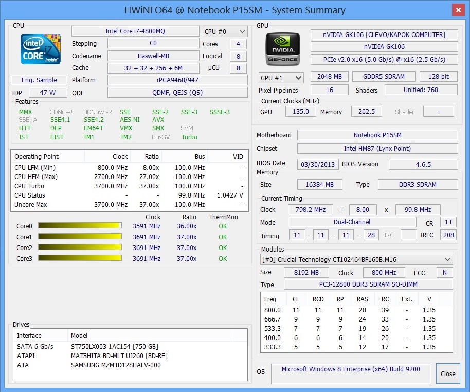
Task: Click the 533.3 frequency timing row
Action: [x=356, y=328]
